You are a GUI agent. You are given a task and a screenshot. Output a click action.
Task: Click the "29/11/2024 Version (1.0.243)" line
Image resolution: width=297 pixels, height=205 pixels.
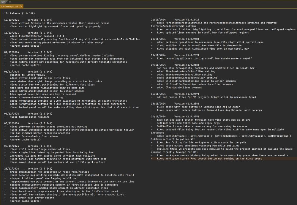(28, 146)
